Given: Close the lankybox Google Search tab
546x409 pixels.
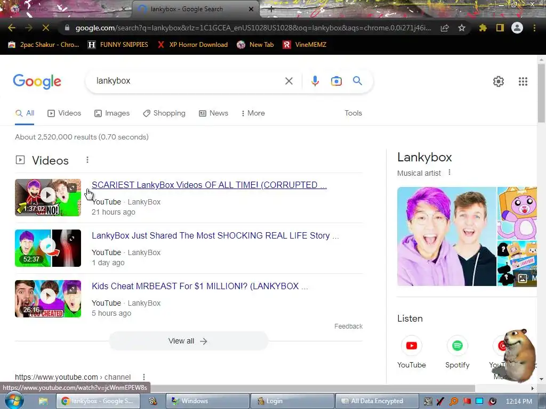Looking at the screenshot, I should point(251,9).
